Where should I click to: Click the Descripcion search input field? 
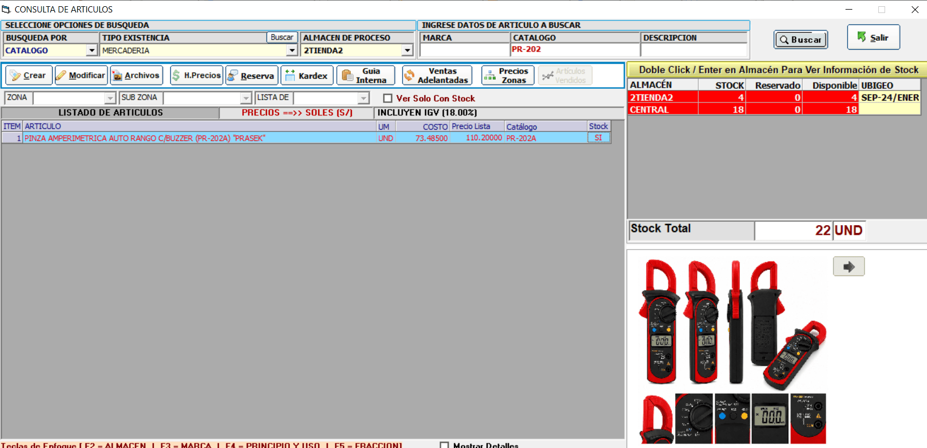(x=694, y=50)
